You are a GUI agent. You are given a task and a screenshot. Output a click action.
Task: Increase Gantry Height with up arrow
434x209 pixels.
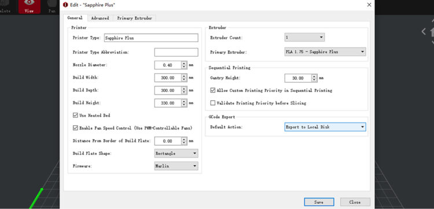tap(314, 76)
